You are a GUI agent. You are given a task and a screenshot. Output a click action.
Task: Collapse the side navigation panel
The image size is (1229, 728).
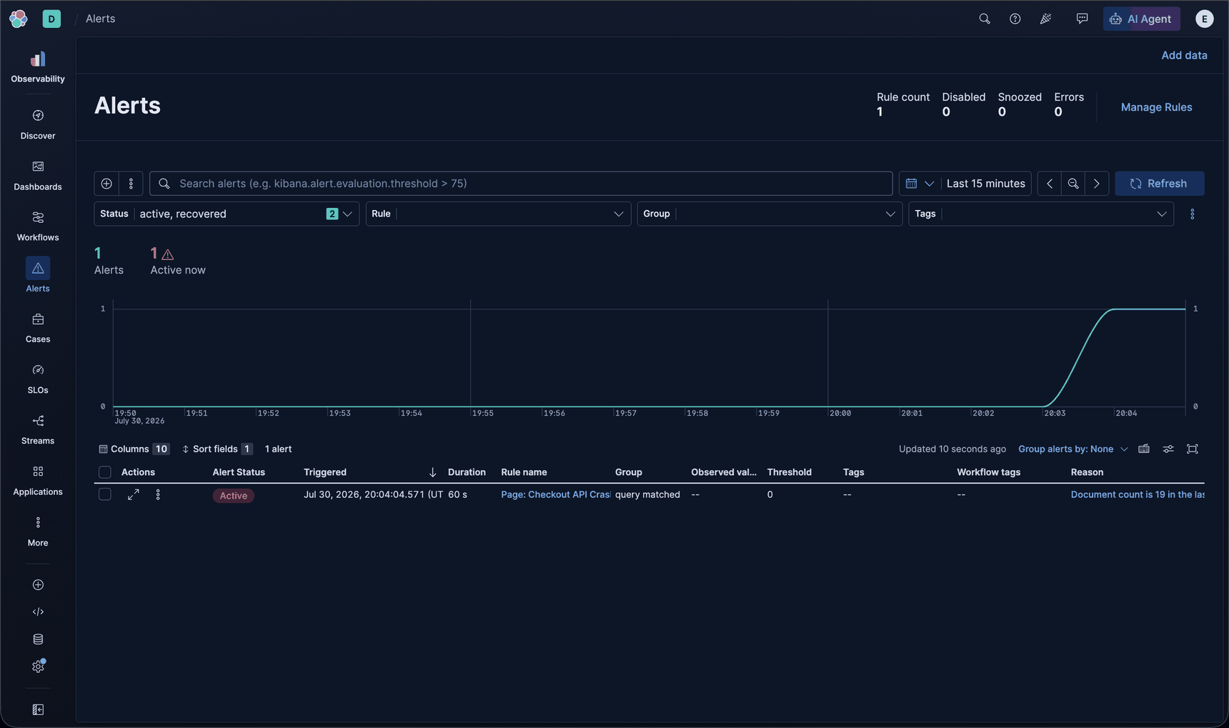[x=38, y=709]
